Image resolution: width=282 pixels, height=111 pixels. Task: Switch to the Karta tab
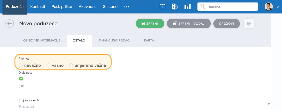149,40
